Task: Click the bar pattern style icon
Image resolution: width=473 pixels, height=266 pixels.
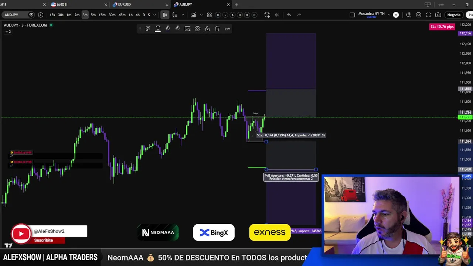Action: click(x=175, y=15)
